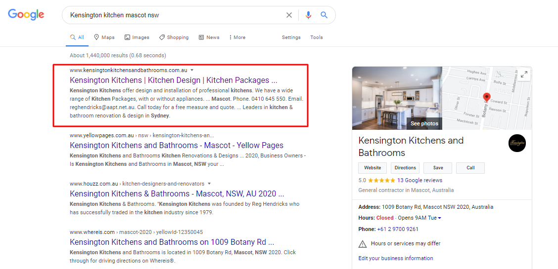558x269 pixels.
Task: Expand the opening hours dropdown arrow
Action: pyautogui.click(x=439, y=218)
